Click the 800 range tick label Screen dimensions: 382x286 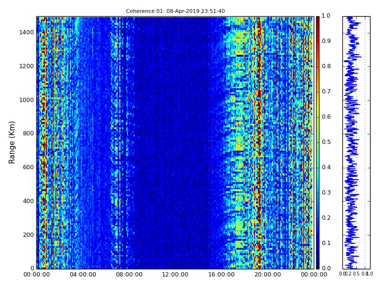[x=28, y=133]
